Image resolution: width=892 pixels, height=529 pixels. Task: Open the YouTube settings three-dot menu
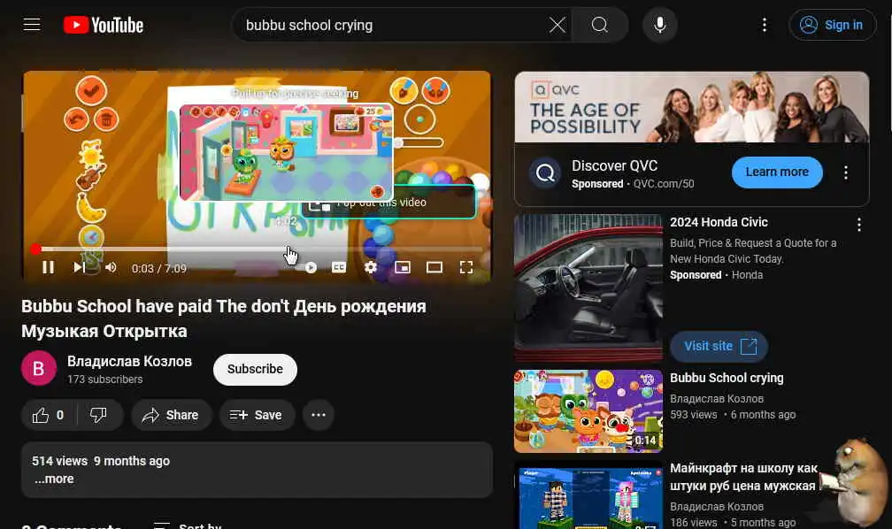764,25
